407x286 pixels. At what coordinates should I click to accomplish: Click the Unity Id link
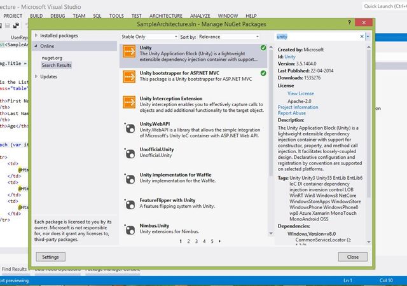click(x=290, y=57)
